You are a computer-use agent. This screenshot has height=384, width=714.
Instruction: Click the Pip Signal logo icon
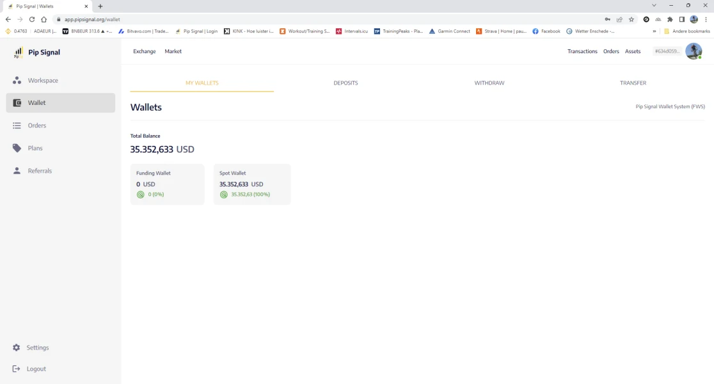18,52
